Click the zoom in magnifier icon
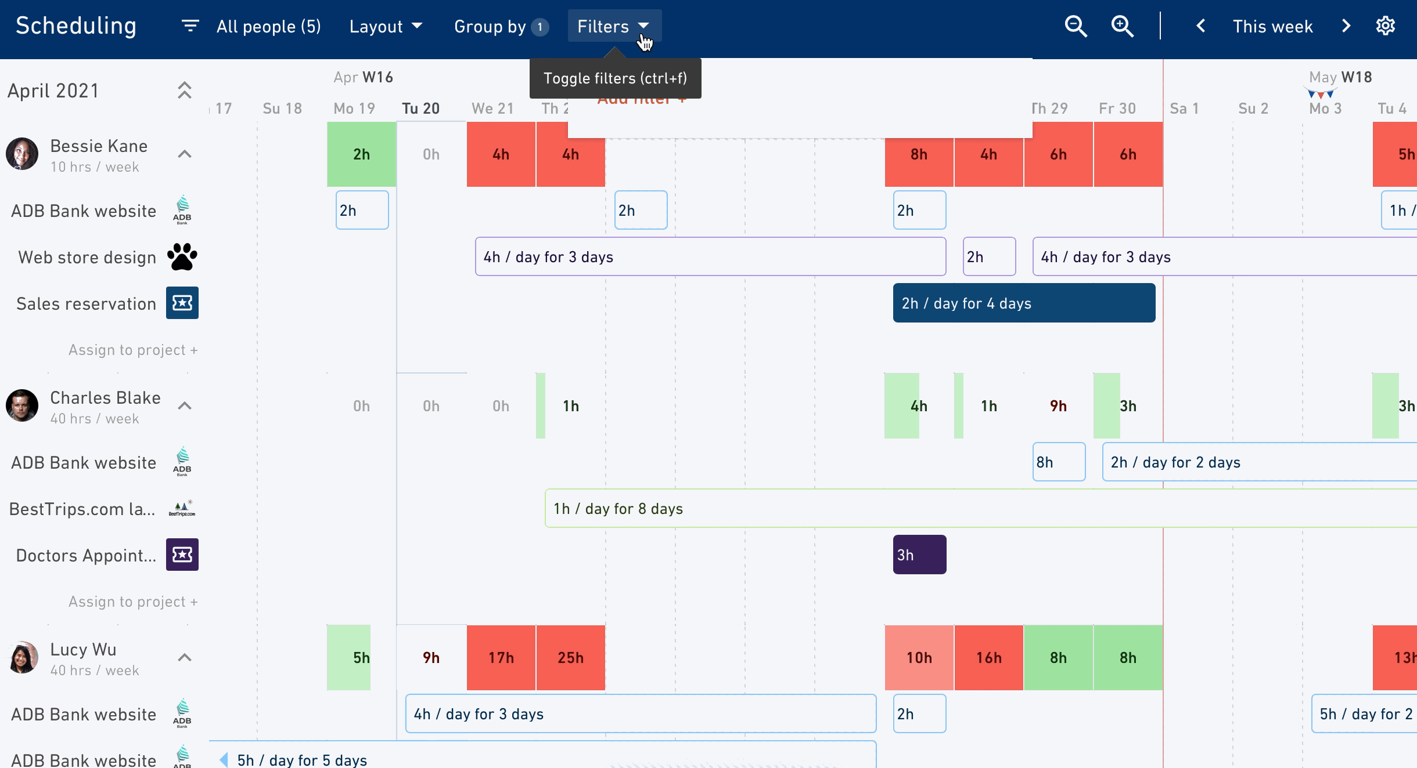The height and width of the screenshot is (768, 1417). 1122,26
